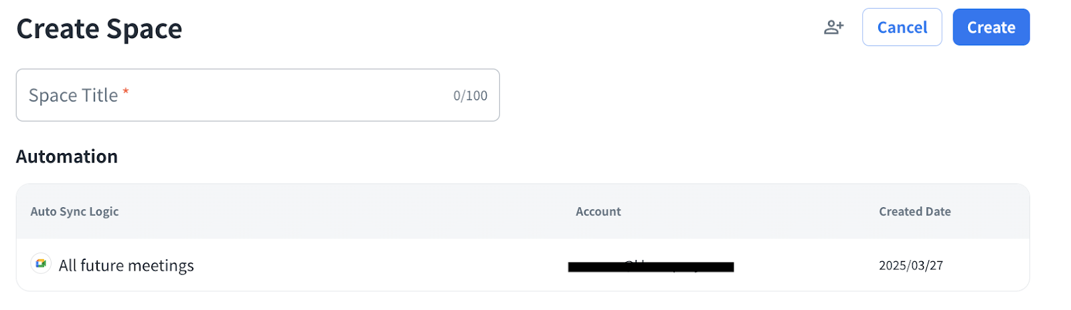Click the Space Title placeholder text
The width and height of the screenshot is (1071, 310).
[x=73, y=96]
